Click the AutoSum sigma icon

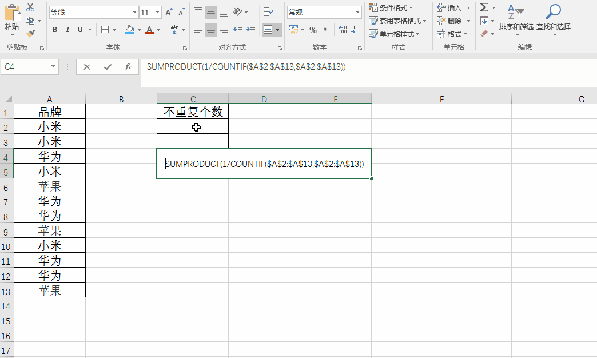point(484,7)
